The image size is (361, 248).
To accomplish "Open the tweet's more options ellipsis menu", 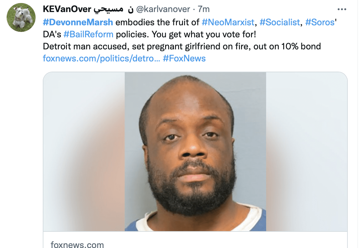I will (342, 9).
